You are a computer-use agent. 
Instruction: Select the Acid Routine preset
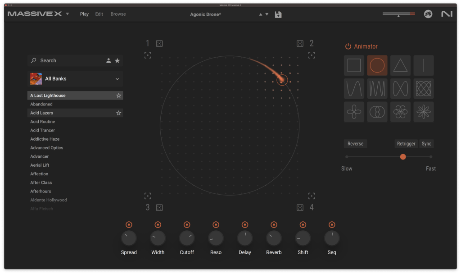tap(75, 122)
